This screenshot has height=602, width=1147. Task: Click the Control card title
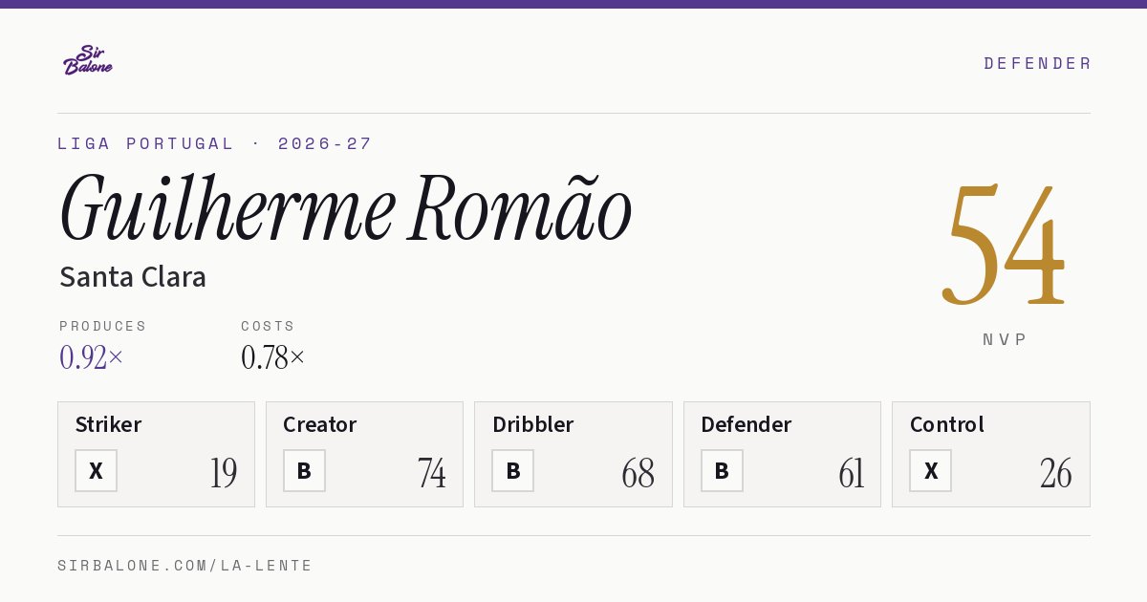point(946,424)
